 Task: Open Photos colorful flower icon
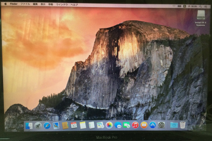(109, 125)
